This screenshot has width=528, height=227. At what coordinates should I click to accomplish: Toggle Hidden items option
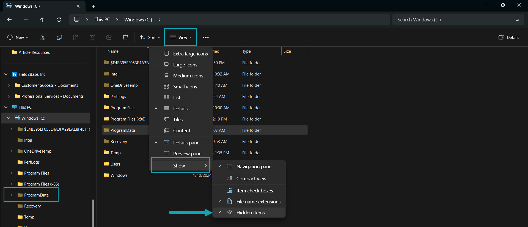[x=249, y=212]
